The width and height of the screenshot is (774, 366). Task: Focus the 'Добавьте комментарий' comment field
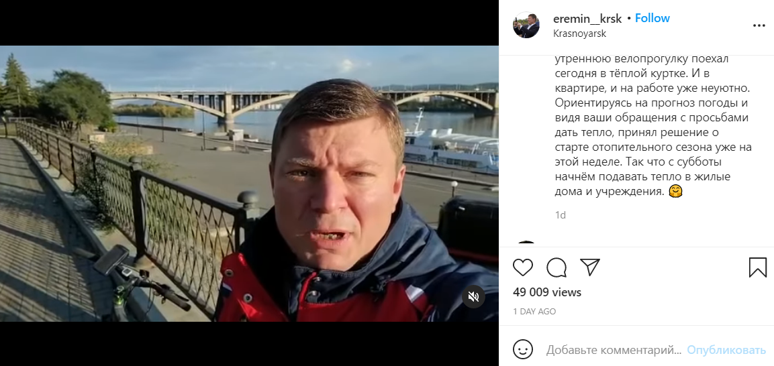click(613, 350)
